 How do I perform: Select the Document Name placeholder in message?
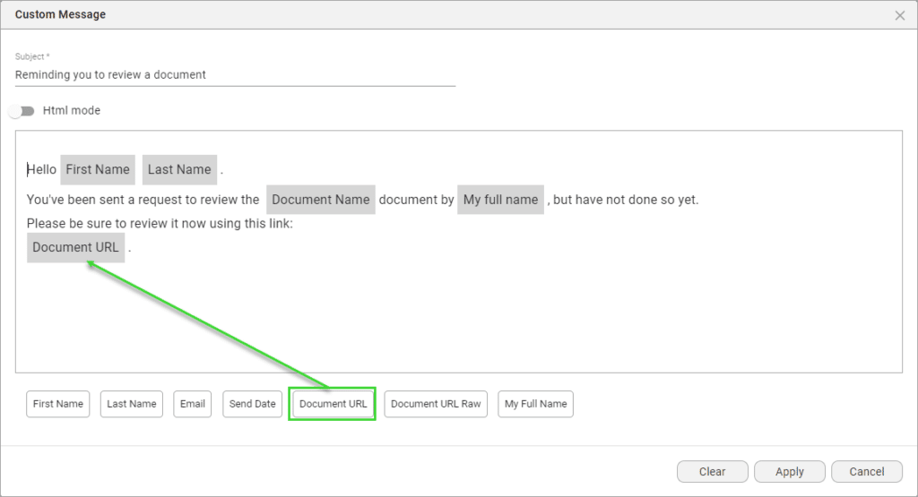coord(320,200)
